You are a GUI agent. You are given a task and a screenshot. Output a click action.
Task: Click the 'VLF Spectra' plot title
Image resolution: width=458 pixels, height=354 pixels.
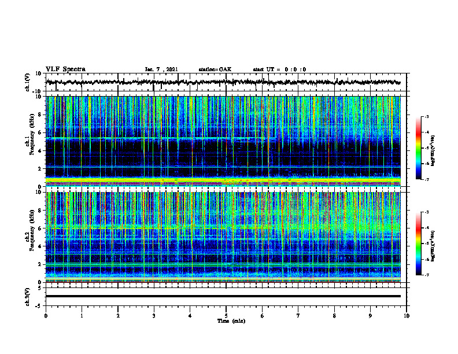(65, 69)
